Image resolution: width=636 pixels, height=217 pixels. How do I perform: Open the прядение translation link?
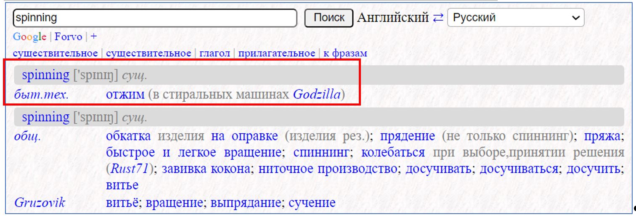[407, 137]
